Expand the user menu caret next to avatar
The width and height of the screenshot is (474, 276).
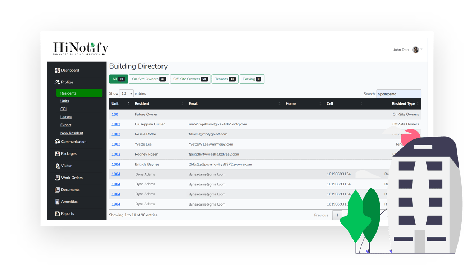421,49
